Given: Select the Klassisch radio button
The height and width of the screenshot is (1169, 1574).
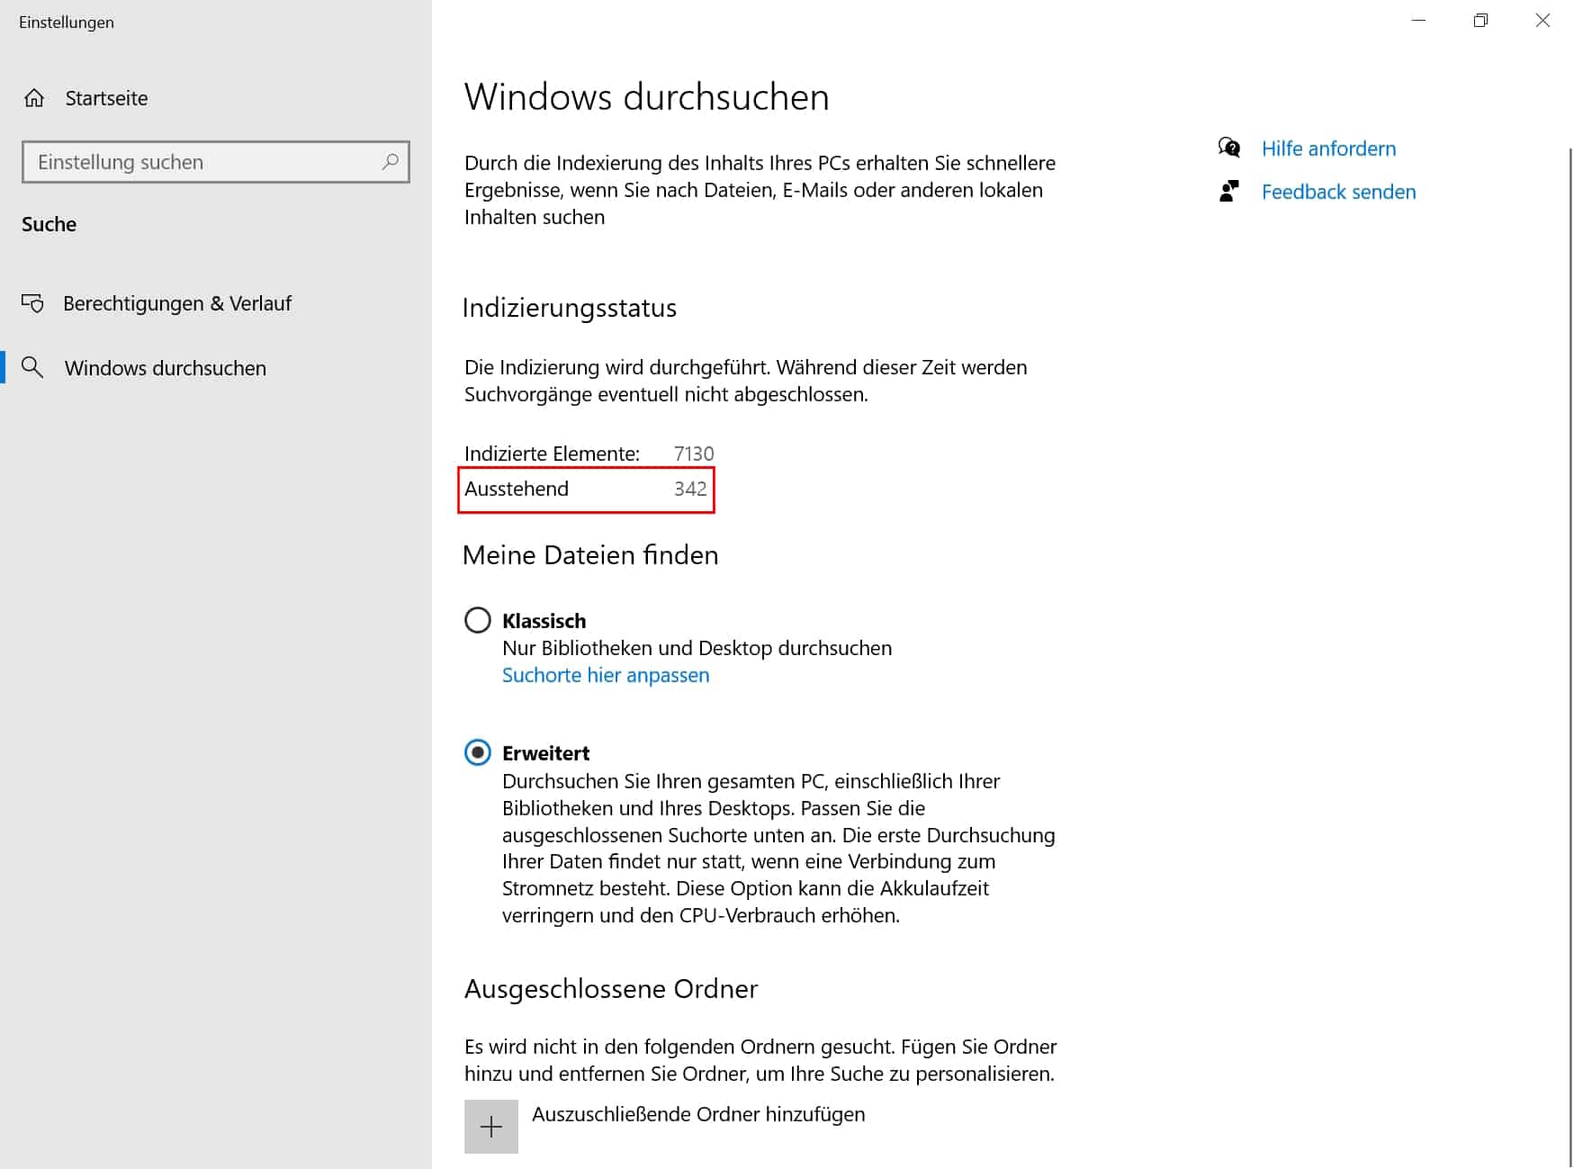Looking at the screenshot, I should pos(478,620).
